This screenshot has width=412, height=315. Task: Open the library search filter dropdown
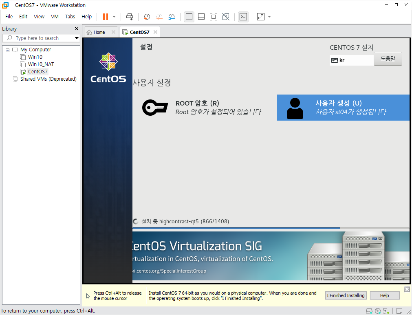77,38
